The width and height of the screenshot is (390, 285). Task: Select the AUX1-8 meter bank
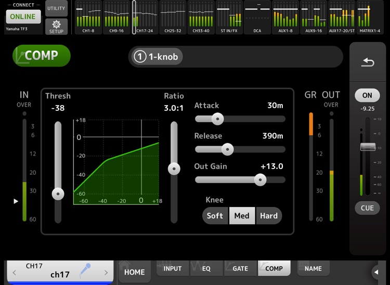[x=285, y=17]
